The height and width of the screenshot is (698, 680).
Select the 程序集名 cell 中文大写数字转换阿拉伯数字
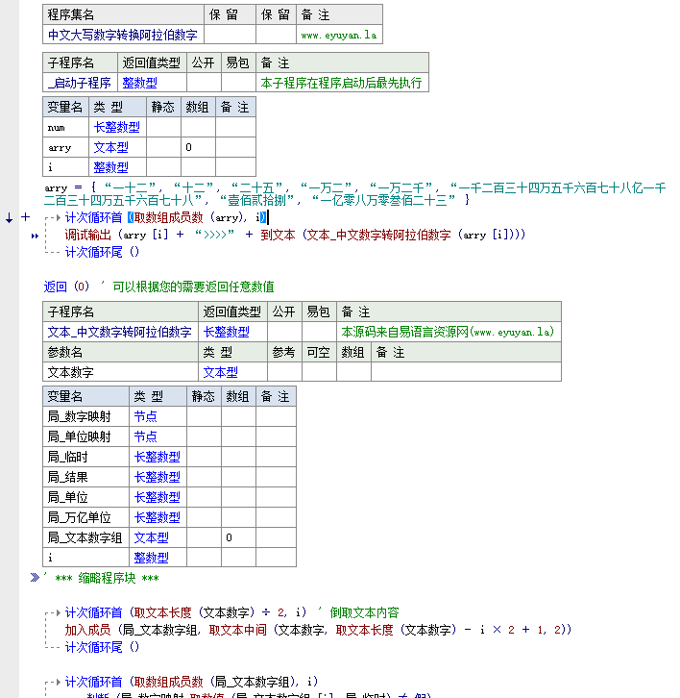(123, 35)
